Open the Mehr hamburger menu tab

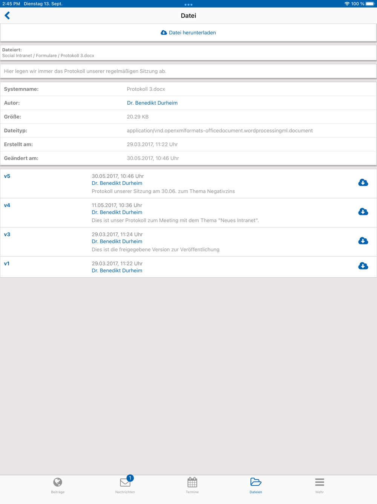[320, 485]
